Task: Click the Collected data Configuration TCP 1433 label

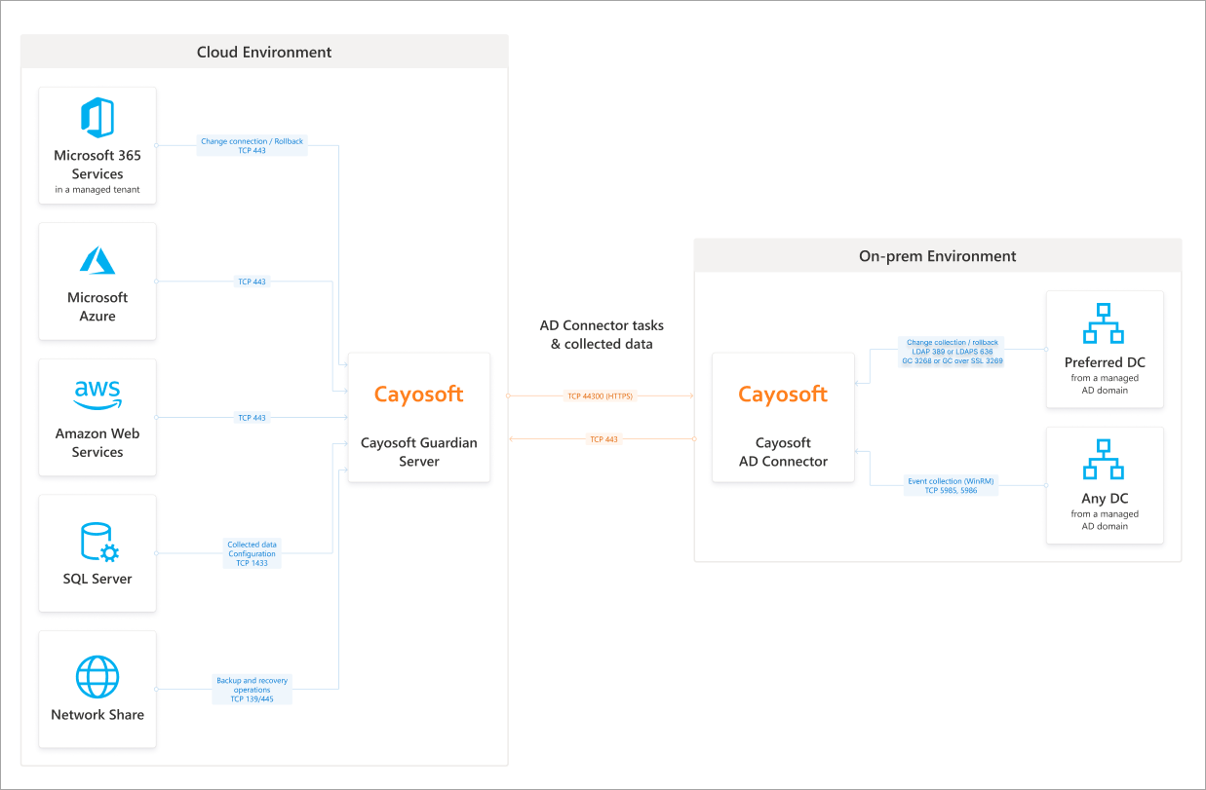Action: click(x=252, y=553)
